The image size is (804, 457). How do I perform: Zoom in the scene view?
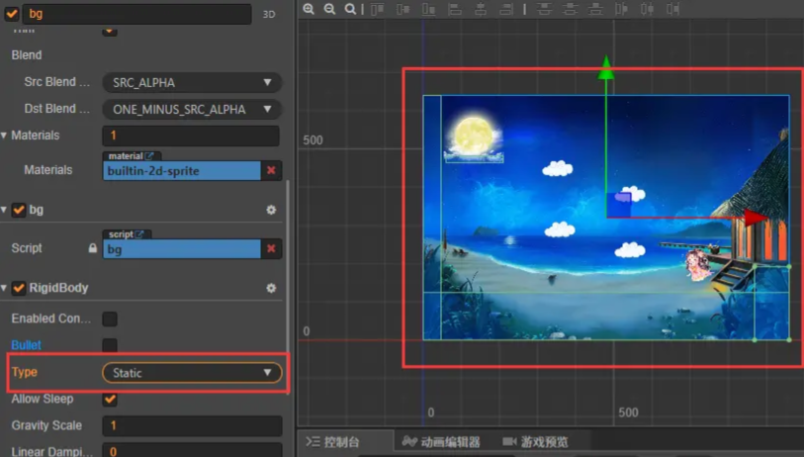(x=309, y=9)
